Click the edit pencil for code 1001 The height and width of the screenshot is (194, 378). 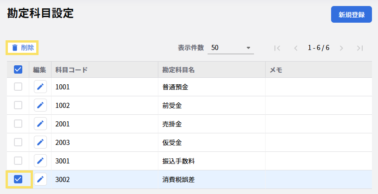[40, 87]
